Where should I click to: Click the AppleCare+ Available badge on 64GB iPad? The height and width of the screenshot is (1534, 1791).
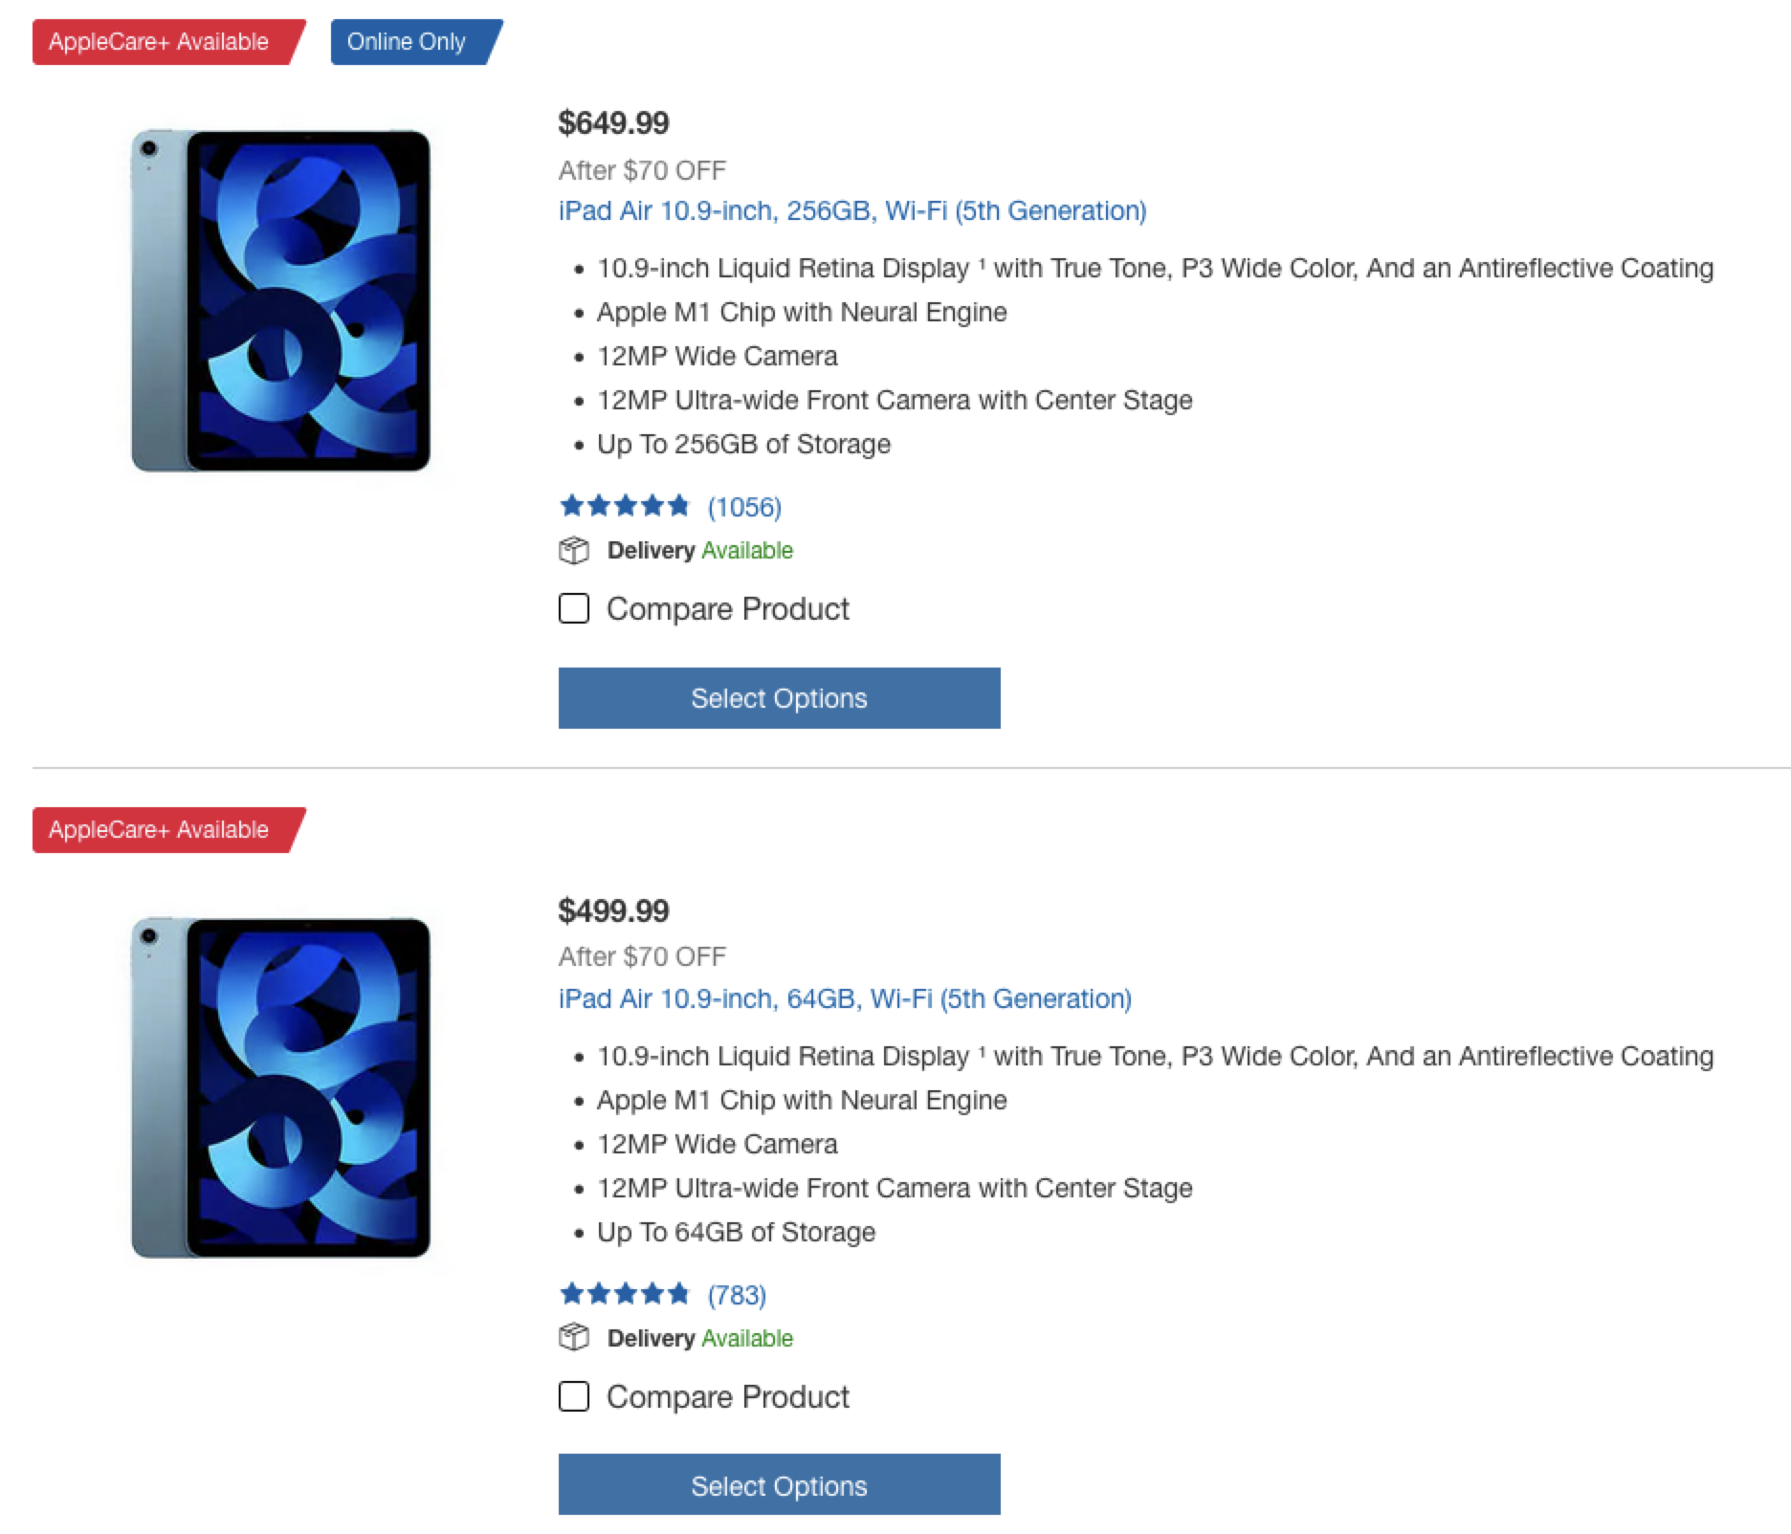pyautogui.click(x=160, y=830)
